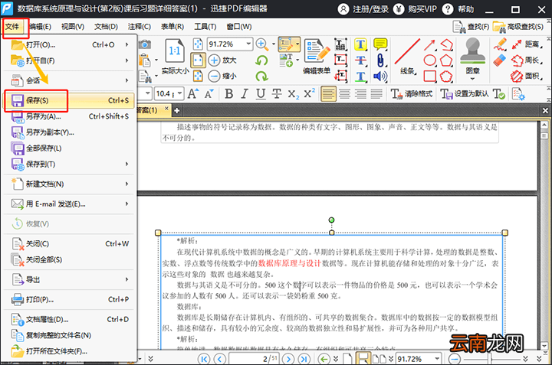Viewport: 552px width, 365px height.
Task: Increase font size with larger A
Action: point(193,94)
